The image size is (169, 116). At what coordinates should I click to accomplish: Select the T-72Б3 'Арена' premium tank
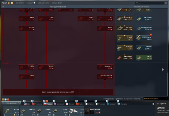coord(144,38)
